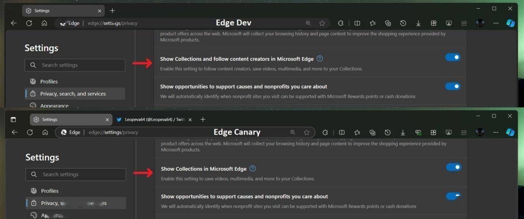524x219 pixels.
Task: Click Edge site info badge in Dev address bar
Action: coord(69,23)
